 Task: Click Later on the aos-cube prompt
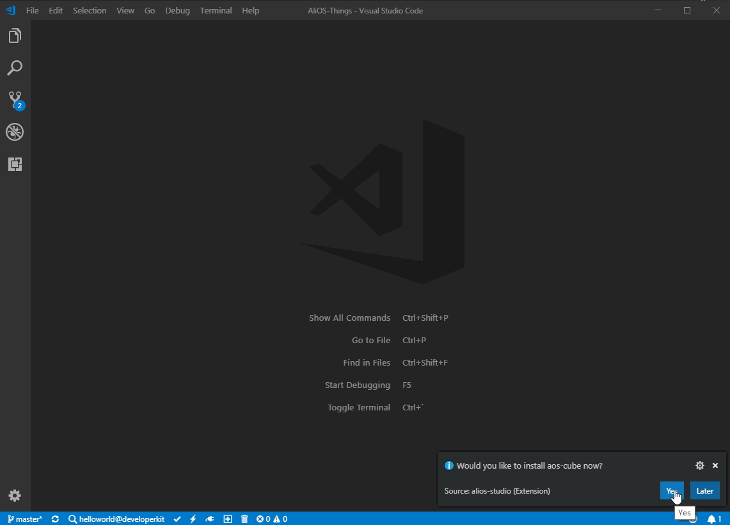point(705,490)
